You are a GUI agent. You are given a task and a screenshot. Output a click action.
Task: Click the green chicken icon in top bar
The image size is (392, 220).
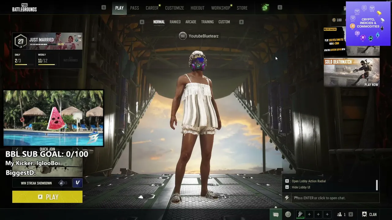coord(265,8)
